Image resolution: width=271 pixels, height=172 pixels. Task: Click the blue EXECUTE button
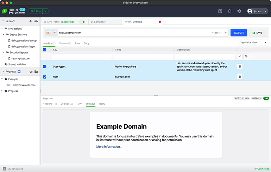pos(239,33)
